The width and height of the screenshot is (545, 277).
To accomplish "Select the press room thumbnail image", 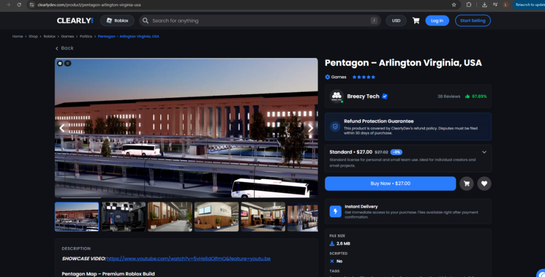I will pyautogui.click(x=123, y=217).
